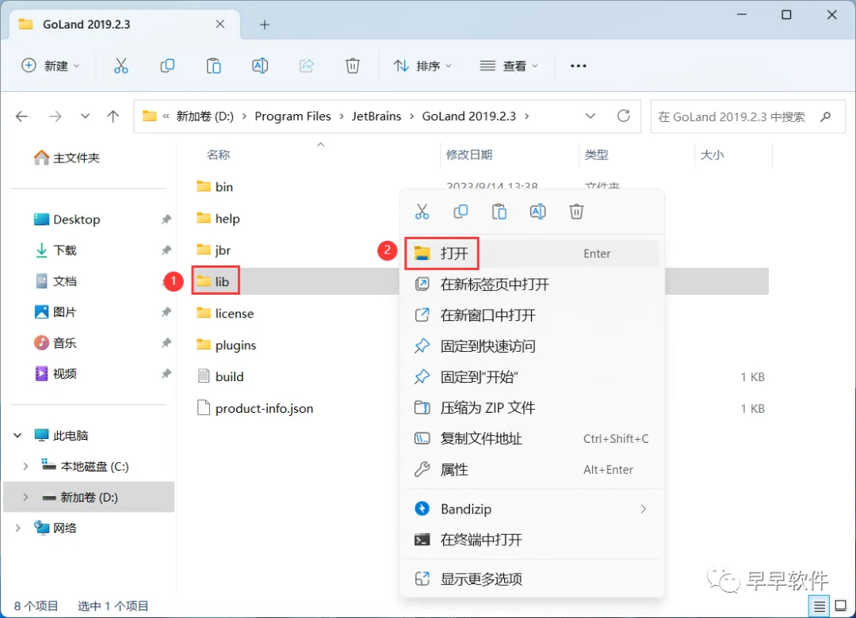The image size is (856, 618).
Task: Select the help folder
Action: coord(218,219)
